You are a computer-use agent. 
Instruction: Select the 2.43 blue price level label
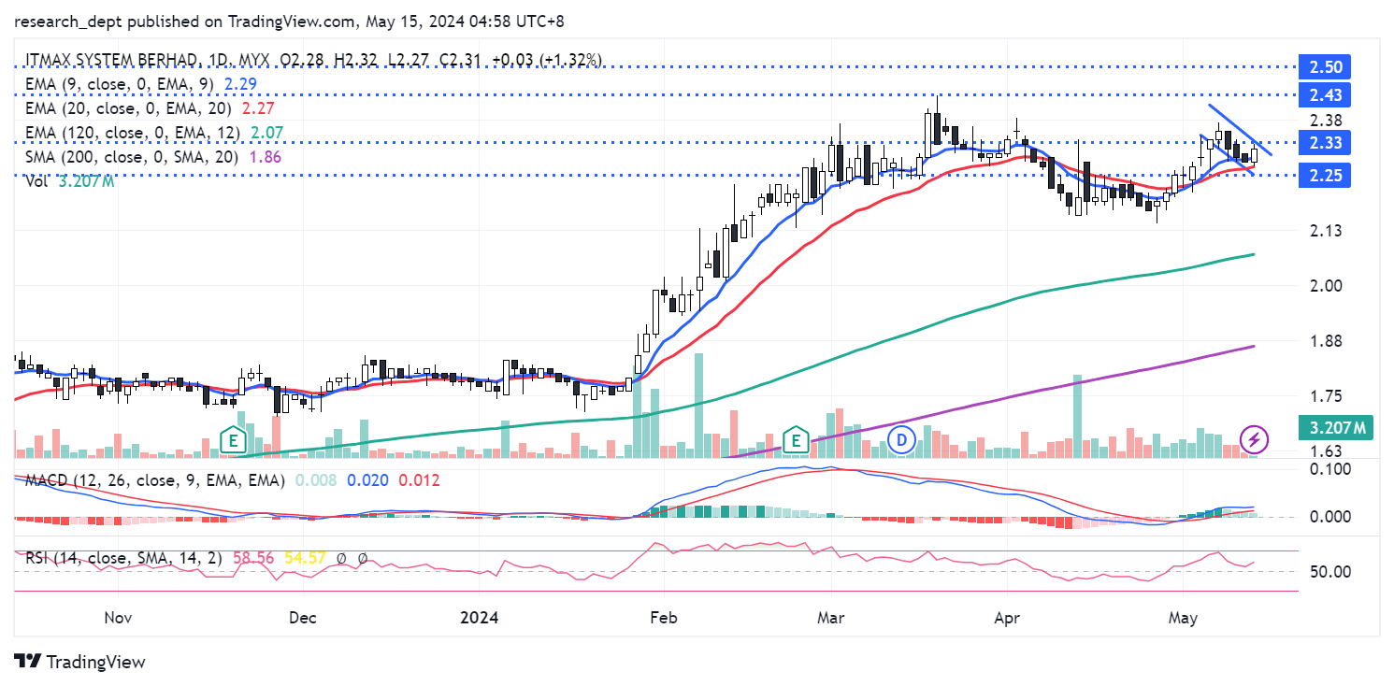pyautogui.click(x=1326, y=94)
